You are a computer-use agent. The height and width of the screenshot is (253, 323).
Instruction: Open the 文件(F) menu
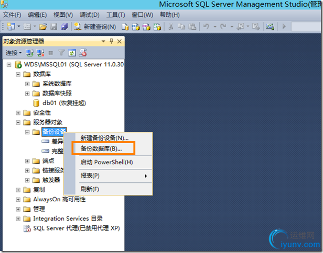(x=12, y=15)
